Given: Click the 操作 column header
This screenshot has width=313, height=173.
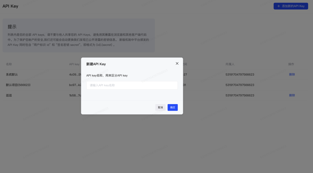Looking at the screenshot, I should [x=291, y=64].
